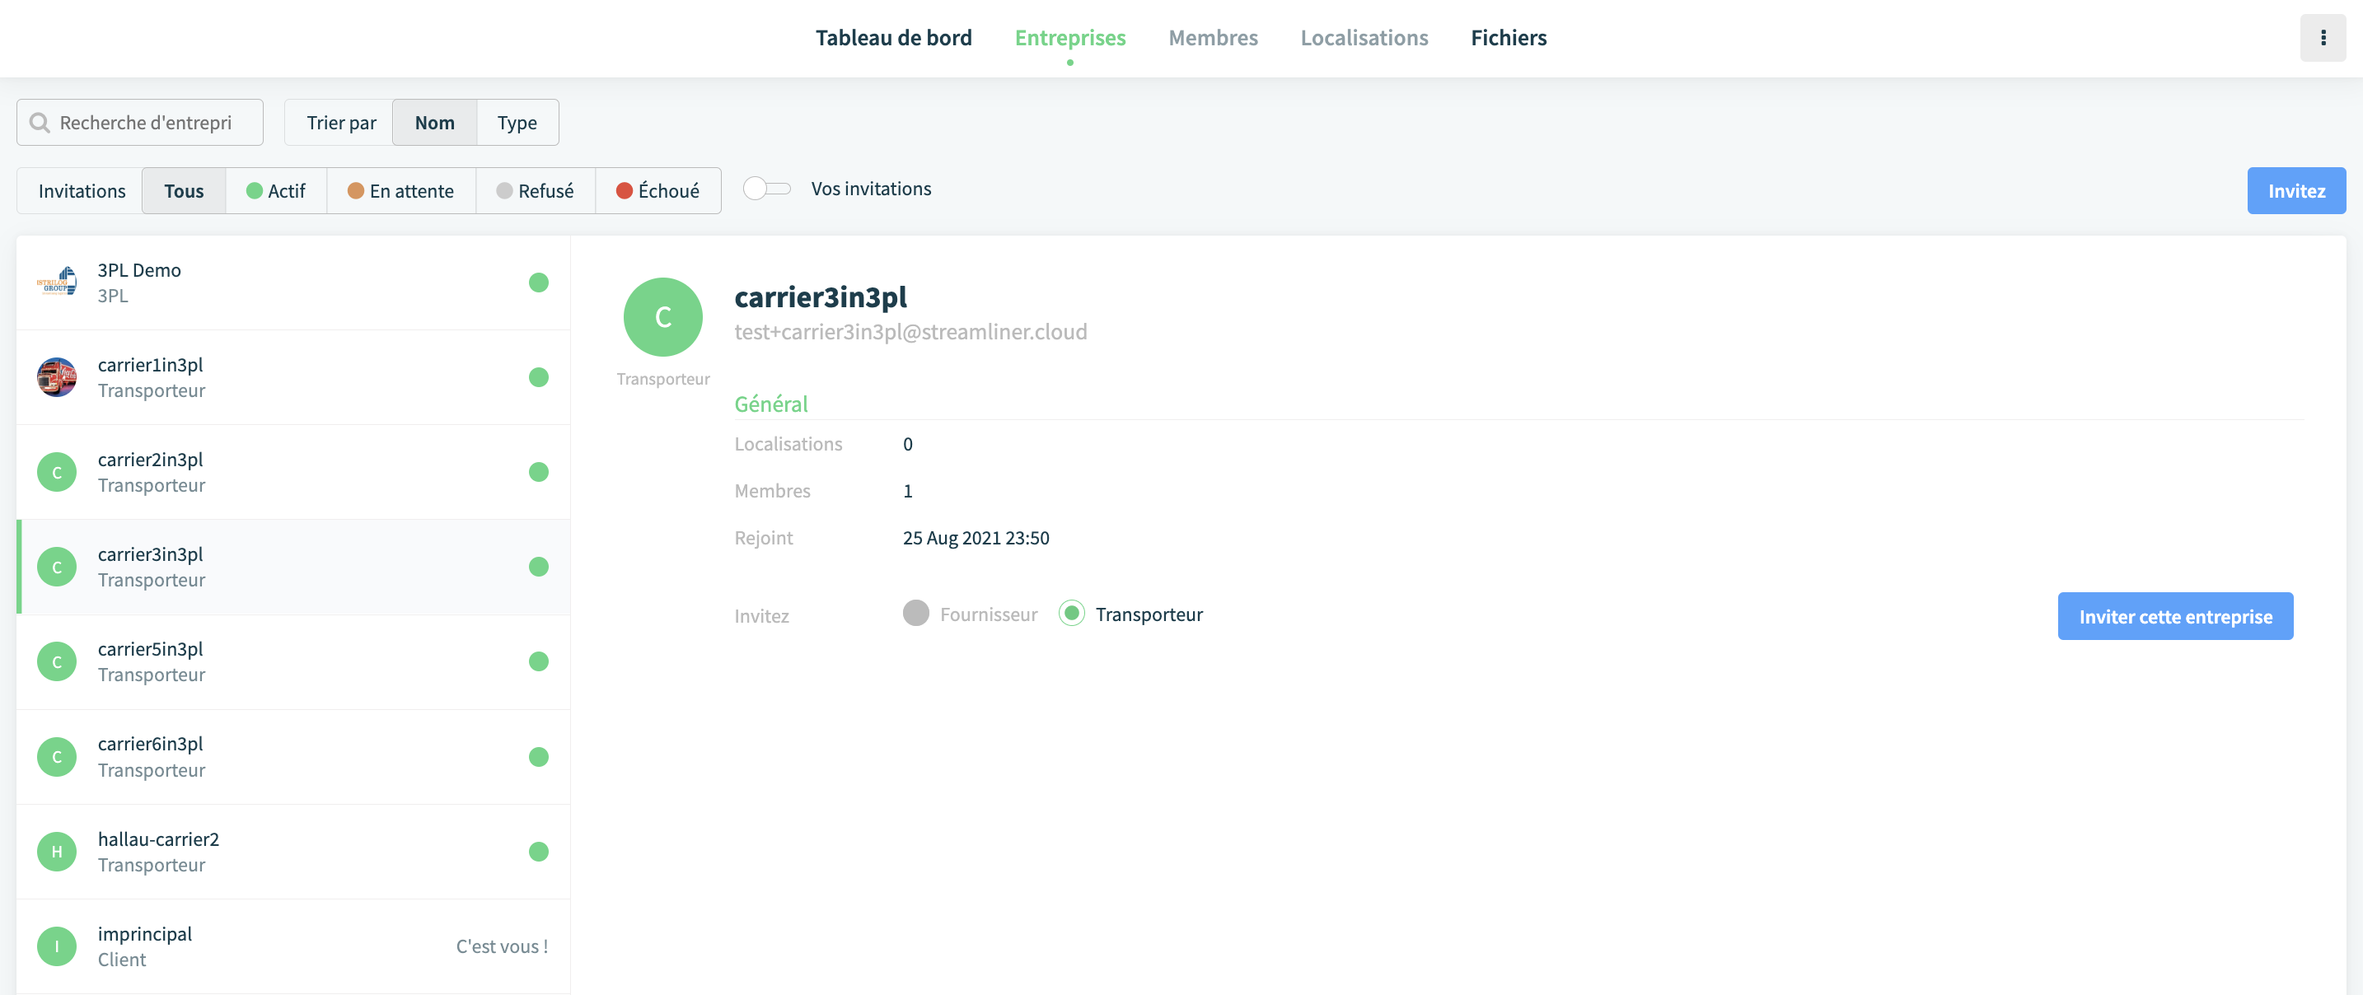Viewport: 2363px width, 995px height.
Task: Click the Général section heading
Action: (x=770, y=404)
